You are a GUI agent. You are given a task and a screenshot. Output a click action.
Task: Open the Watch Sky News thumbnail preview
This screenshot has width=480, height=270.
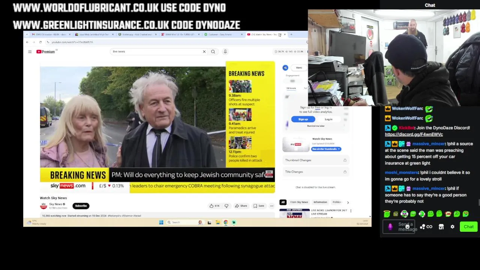pyautogui.click(x=296, y=144)
